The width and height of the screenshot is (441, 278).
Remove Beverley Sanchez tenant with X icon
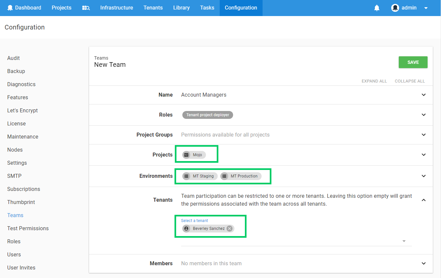[230, 229]
